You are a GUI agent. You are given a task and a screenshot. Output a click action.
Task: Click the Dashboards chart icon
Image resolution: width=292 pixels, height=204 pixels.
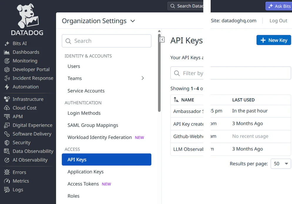pyautogui.click(x=7, y=52)
